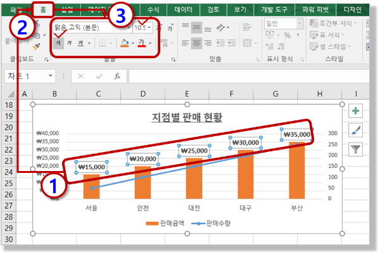This screenshot has width=380, height=254.
Task: Select the align right icon
Action: [x=208, y=43]
